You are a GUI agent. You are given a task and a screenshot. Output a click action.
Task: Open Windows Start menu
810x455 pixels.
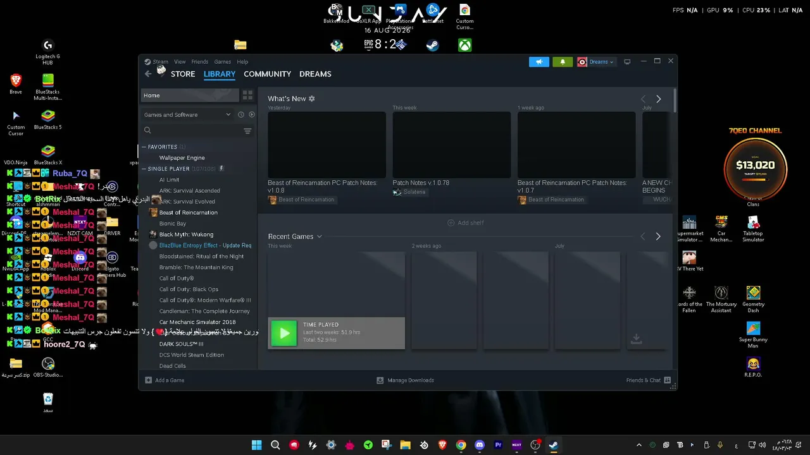(256, 445)
